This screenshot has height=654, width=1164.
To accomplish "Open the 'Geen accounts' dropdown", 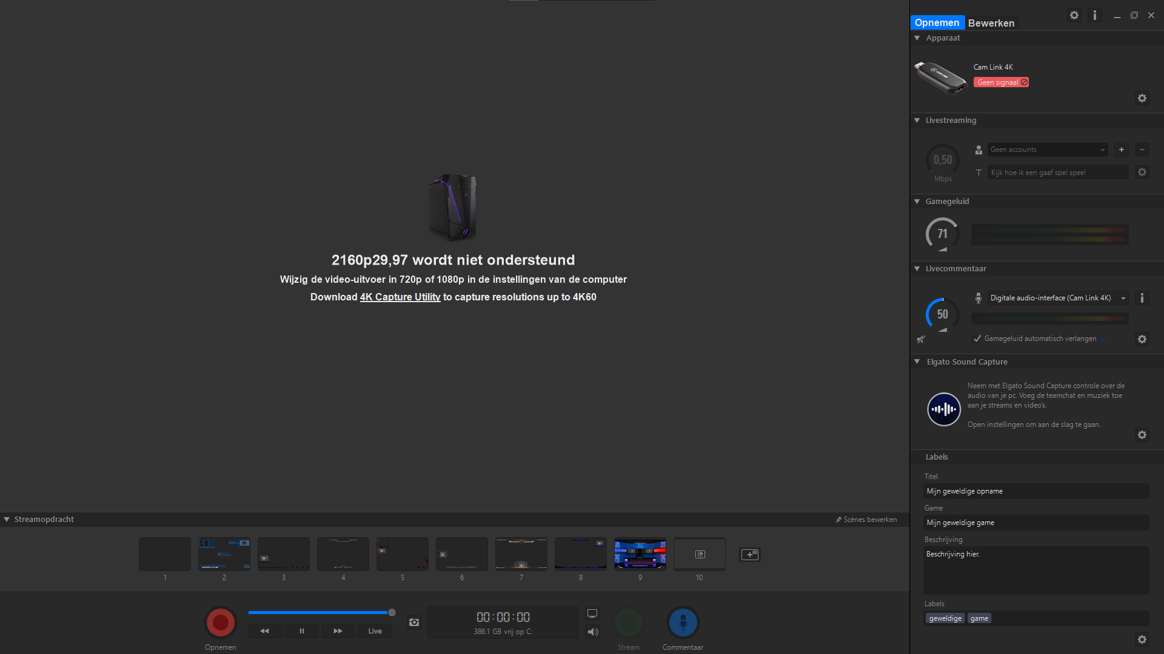I will [1048, 150].
